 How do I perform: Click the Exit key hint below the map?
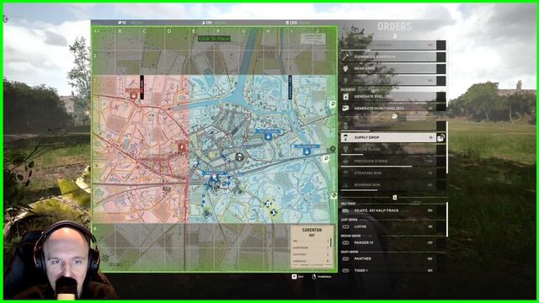coord(297,277)
